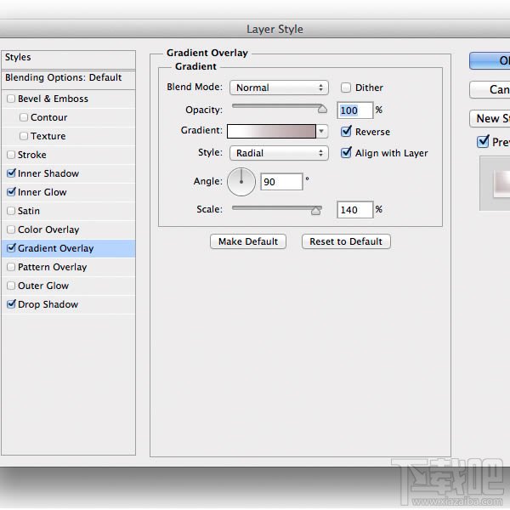Enable the Satin effect checkbox

(11, 211)
